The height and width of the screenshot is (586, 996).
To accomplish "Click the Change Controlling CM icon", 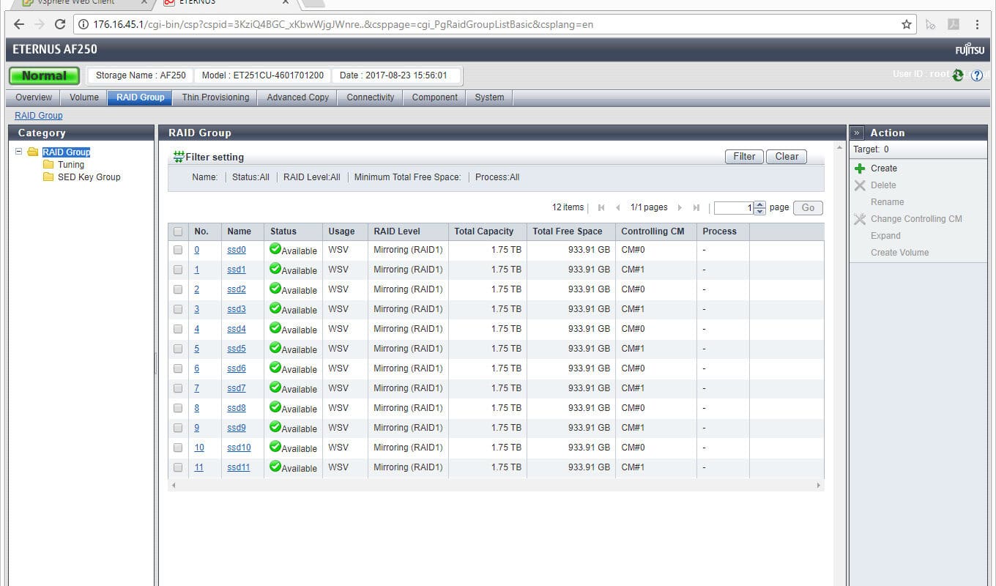I will point(860,219).
